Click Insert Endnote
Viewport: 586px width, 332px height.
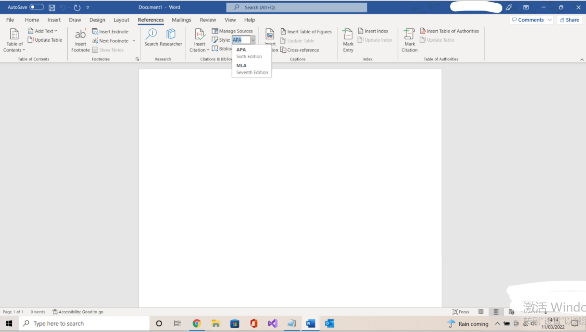pos(110,31)
